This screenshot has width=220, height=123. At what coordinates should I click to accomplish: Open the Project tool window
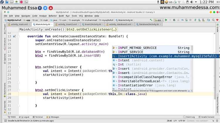click(5, 29)
